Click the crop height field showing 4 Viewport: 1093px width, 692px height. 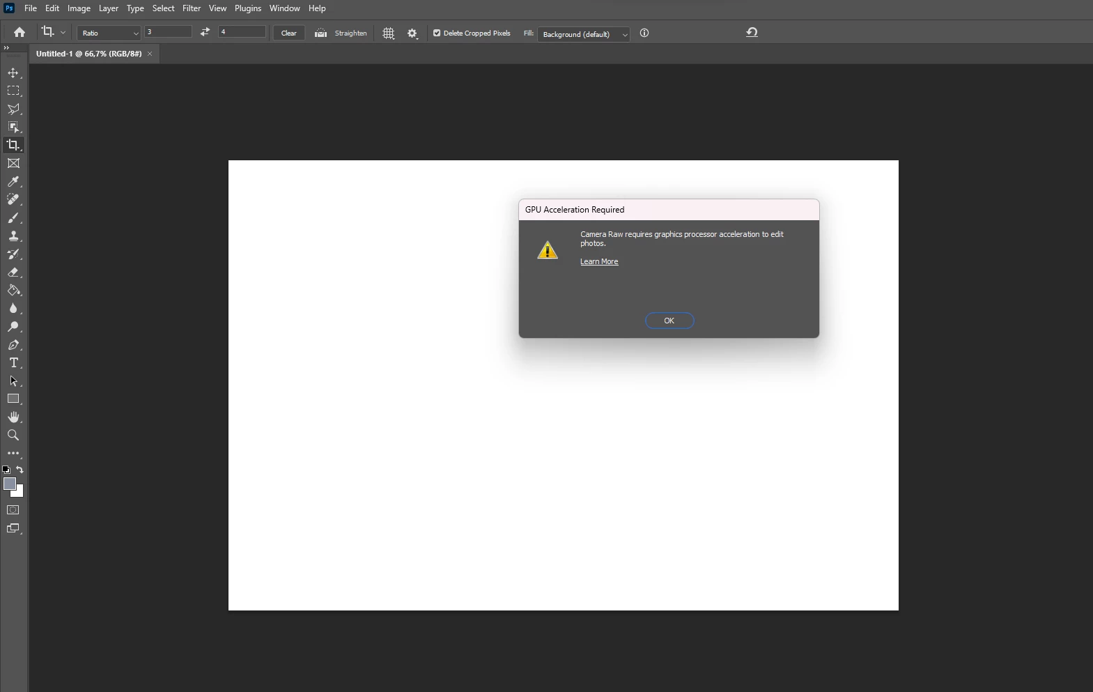242,32
